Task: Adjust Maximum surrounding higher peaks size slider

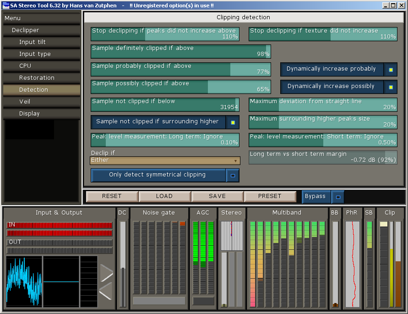Action: [x=323, y=122]
